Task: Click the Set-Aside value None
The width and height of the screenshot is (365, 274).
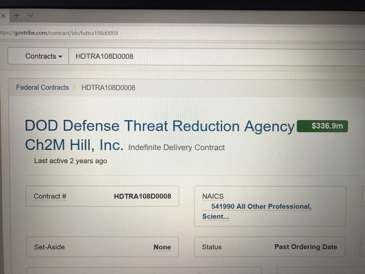Action: pyautogui.click(x=162, y=247)
